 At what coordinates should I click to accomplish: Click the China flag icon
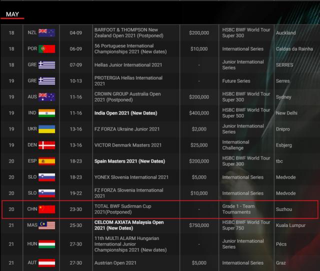[x=46, y=209]
